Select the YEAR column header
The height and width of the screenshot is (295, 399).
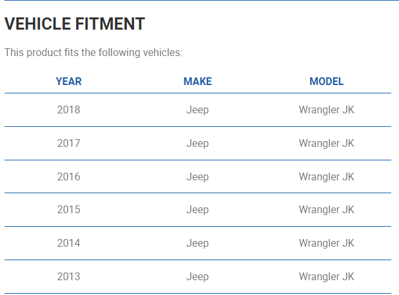click(69, 82)
